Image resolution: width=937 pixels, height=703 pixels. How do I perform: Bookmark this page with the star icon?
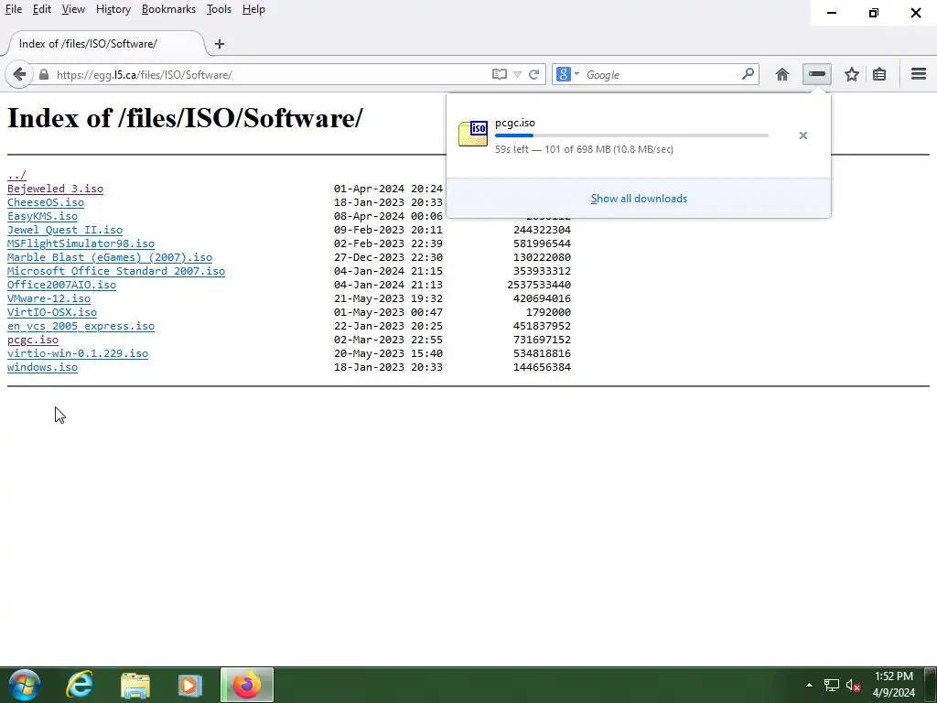[x=852, y=75]
